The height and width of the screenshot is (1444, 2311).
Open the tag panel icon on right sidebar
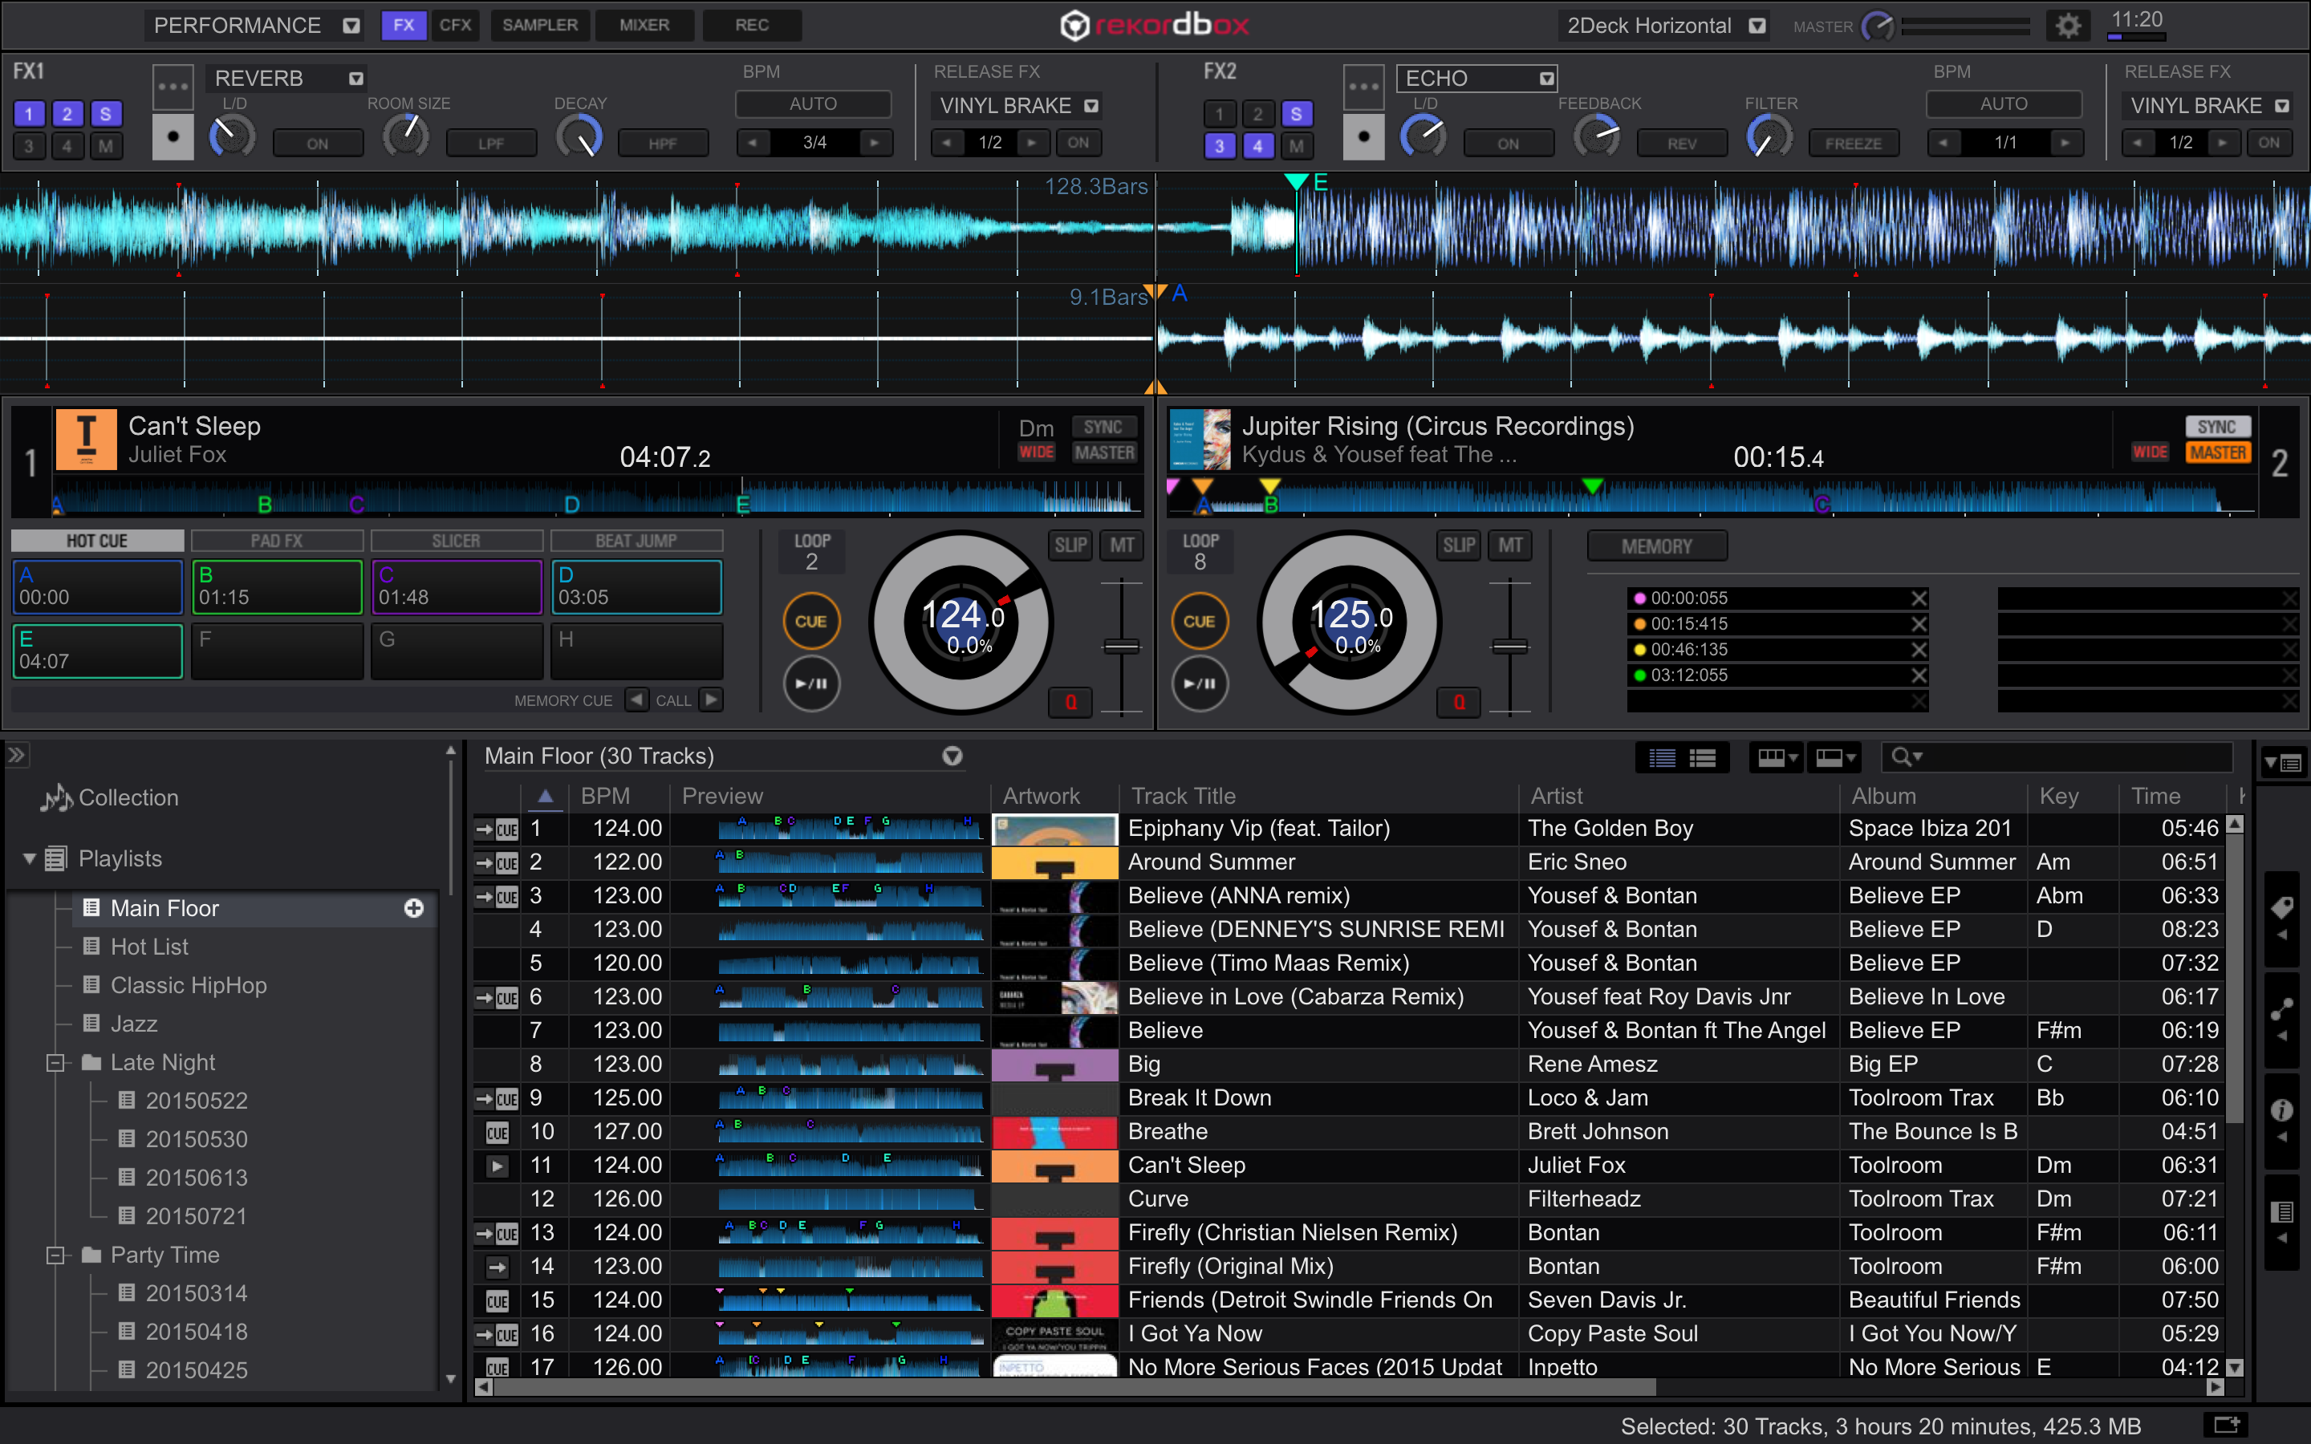2281,907
